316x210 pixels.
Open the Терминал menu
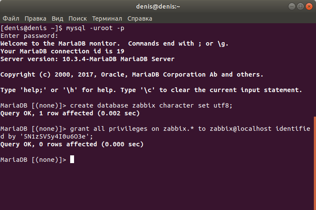coord(107,19)
